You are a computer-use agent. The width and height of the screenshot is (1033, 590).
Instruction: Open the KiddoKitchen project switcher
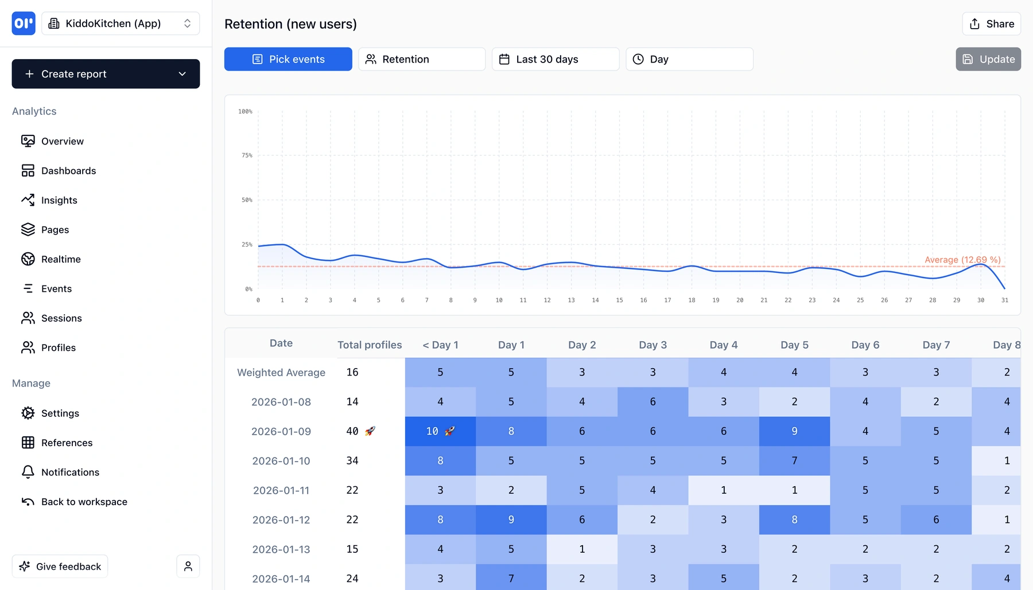[x=121, y=24]
